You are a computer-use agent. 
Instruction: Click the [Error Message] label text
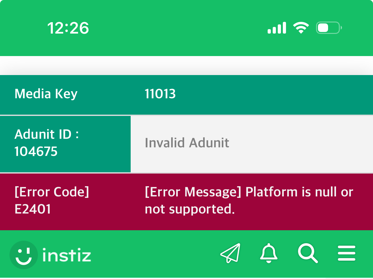pos(193,192)
